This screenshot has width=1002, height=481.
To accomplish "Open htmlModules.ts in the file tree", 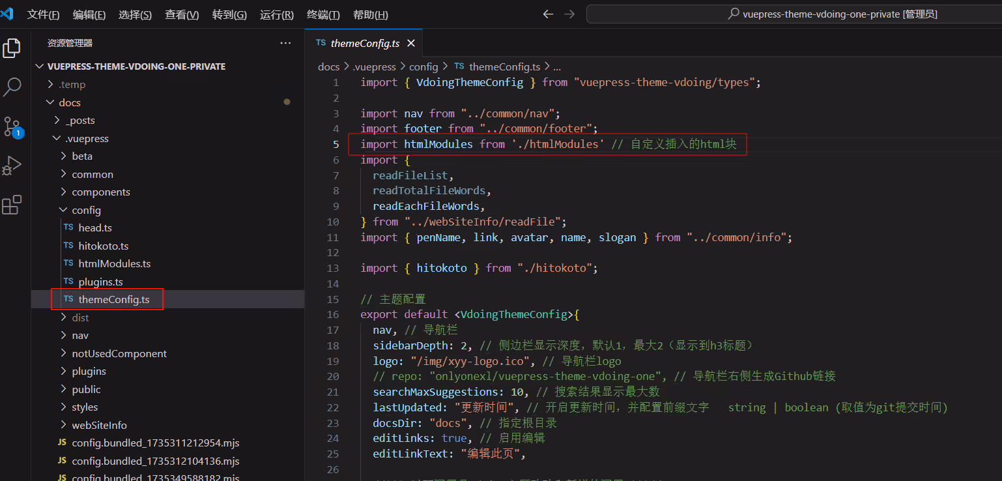I will (114, 264).
